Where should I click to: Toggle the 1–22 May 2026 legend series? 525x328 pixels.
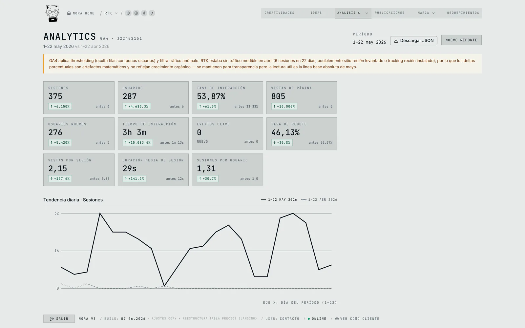coord(279,200)
